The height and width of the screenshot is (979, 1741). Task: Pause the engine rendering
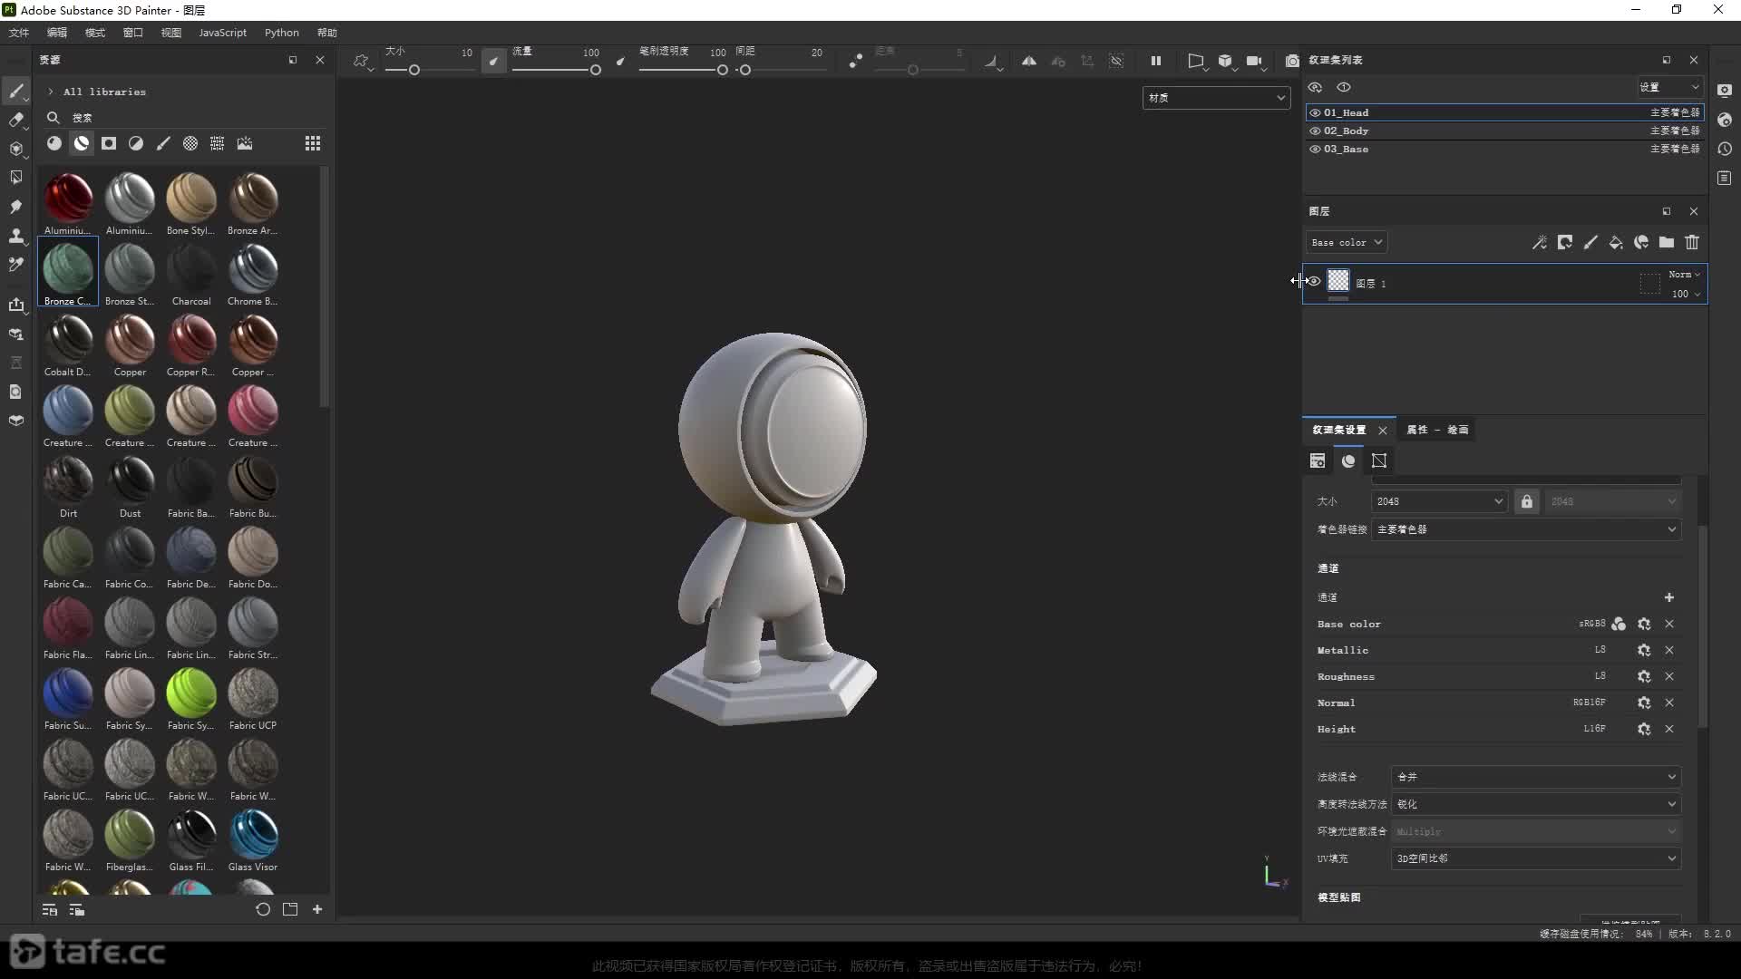1156,61
